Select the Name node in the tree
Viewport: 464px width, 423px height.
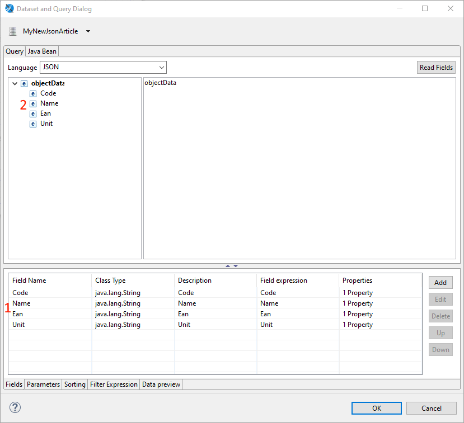(49, 103)
